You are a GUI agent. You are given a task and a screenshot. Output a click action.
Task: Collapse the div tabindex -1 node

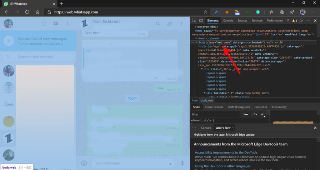(204, 93)
